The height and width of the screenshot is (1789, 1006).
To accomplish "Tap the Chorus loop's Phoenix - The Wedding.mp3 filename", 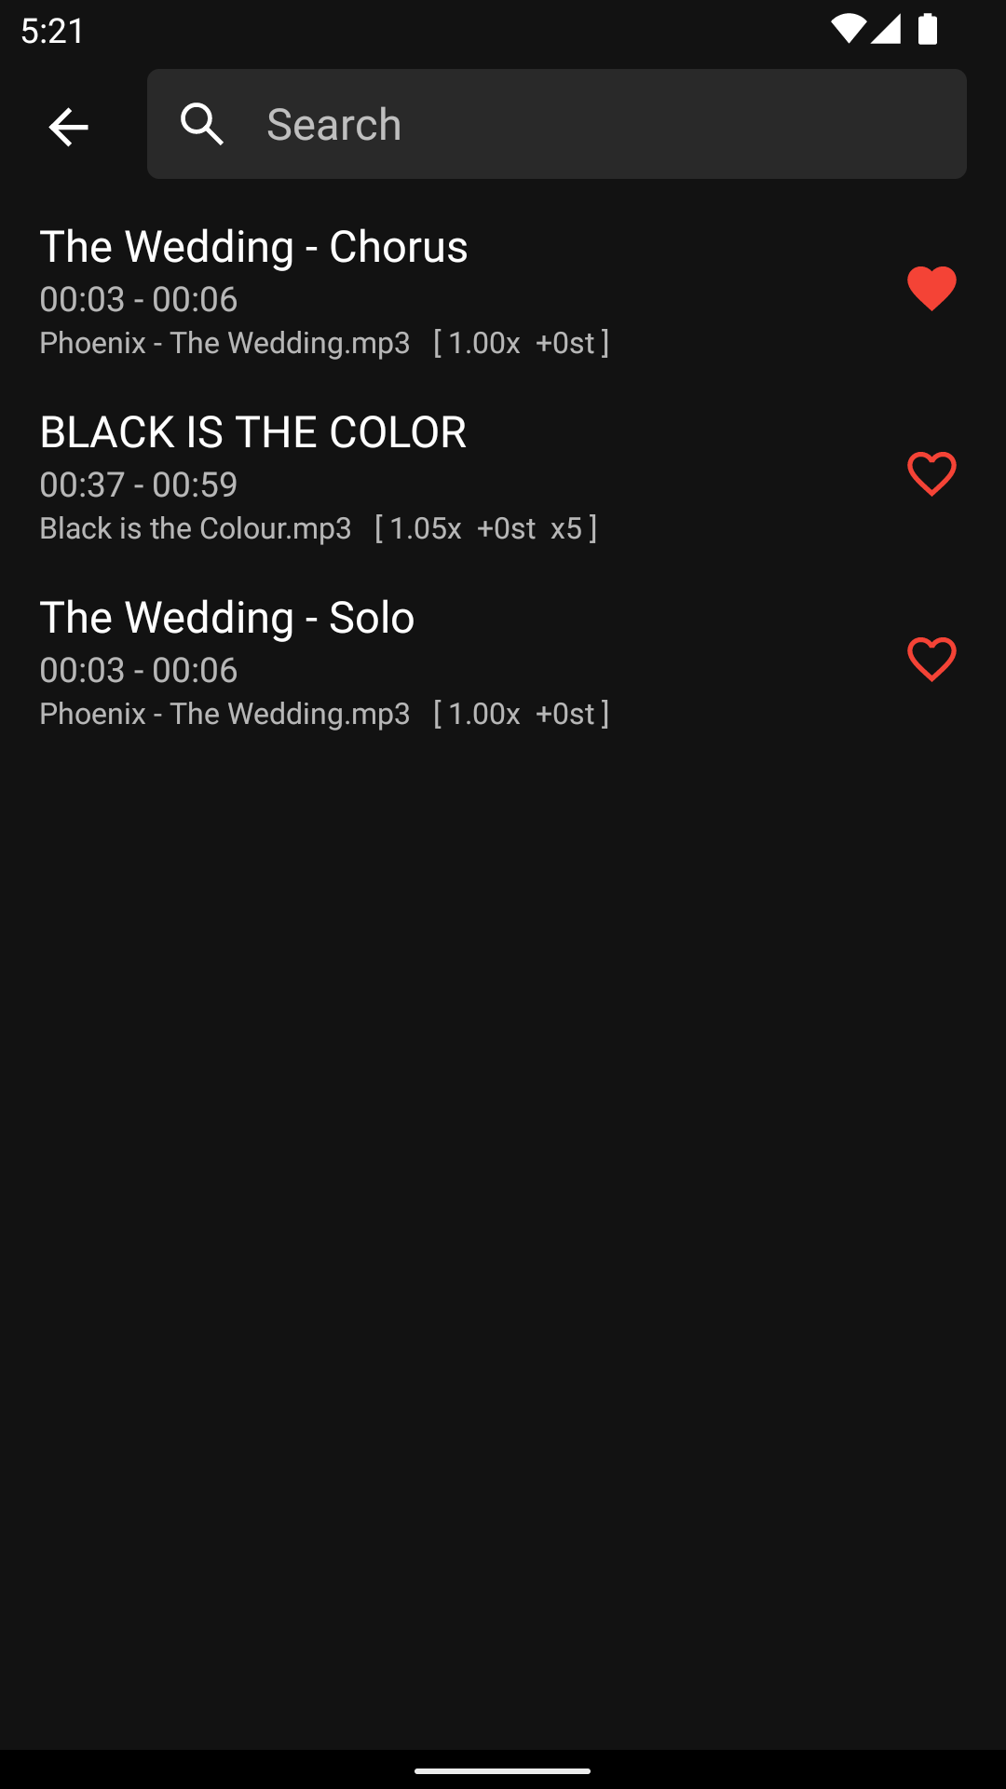I will click(224, 343).
